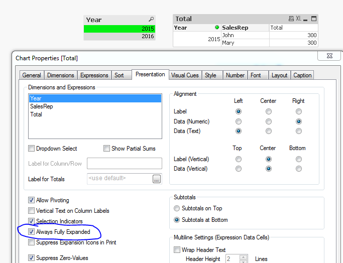
Task: Set Label (Vertical) alignment to Top
Action: [x=239, y=159]
